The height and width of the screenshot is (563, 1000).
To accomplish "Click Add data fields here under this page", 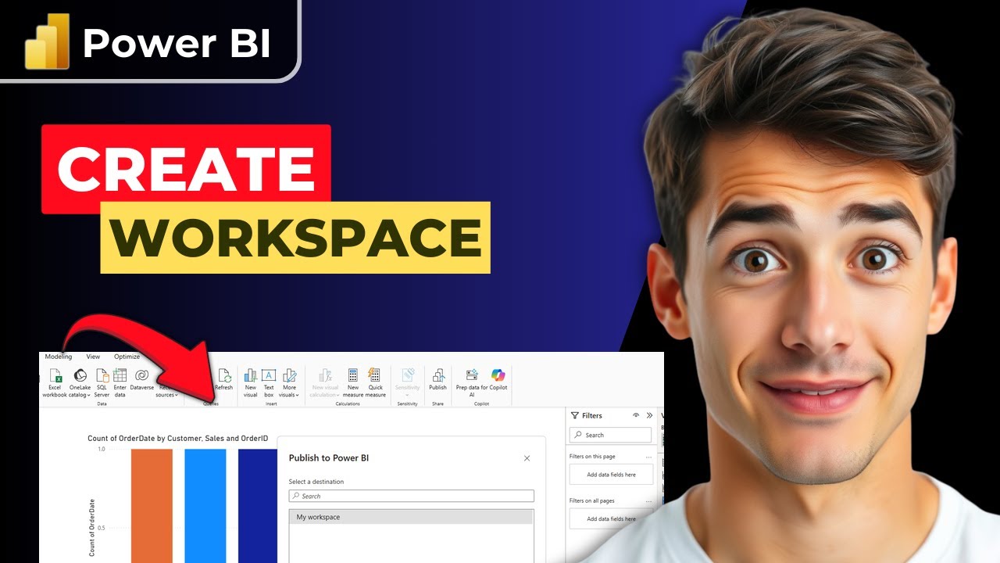I will pyautogui.click(x=611, y=474).
